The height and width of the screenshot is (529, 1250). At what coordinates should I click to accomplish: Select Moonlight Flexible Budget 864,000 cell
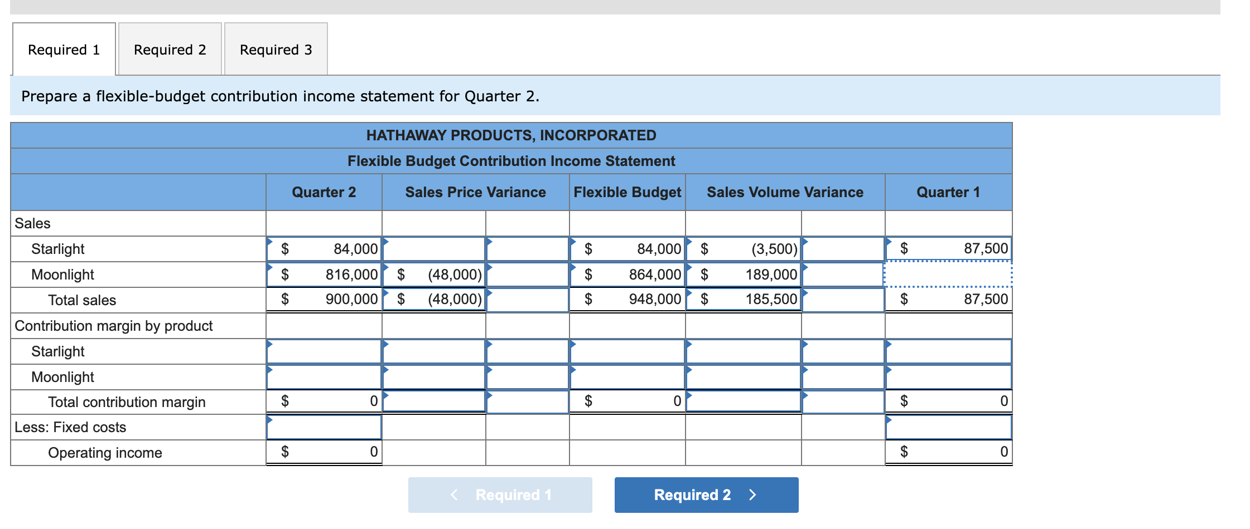coord(628,275)
